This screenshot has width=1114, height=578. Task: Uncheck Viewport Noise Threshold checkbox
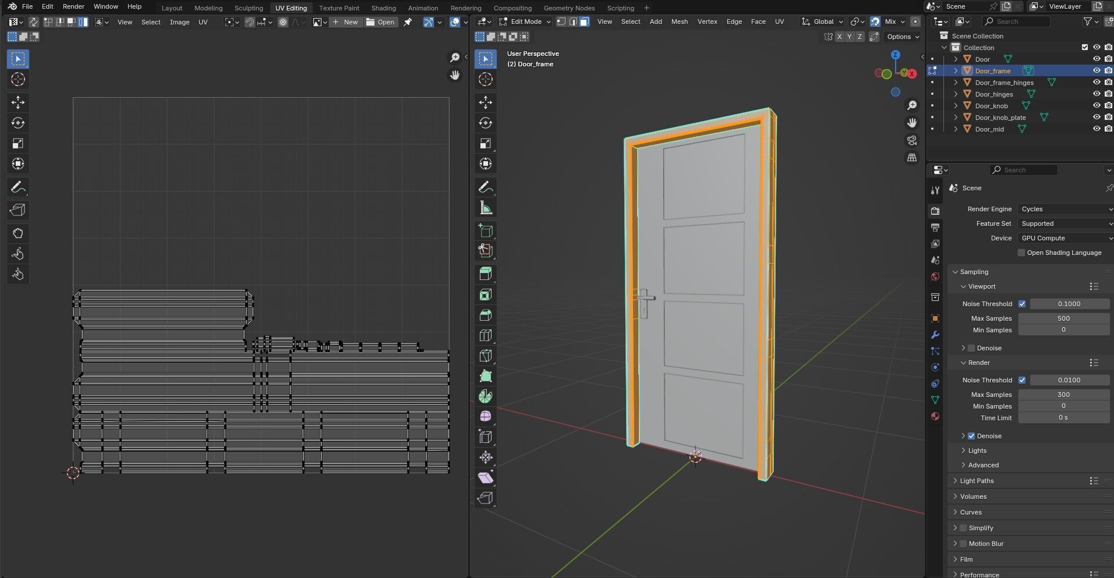(x=1022, y=304)
